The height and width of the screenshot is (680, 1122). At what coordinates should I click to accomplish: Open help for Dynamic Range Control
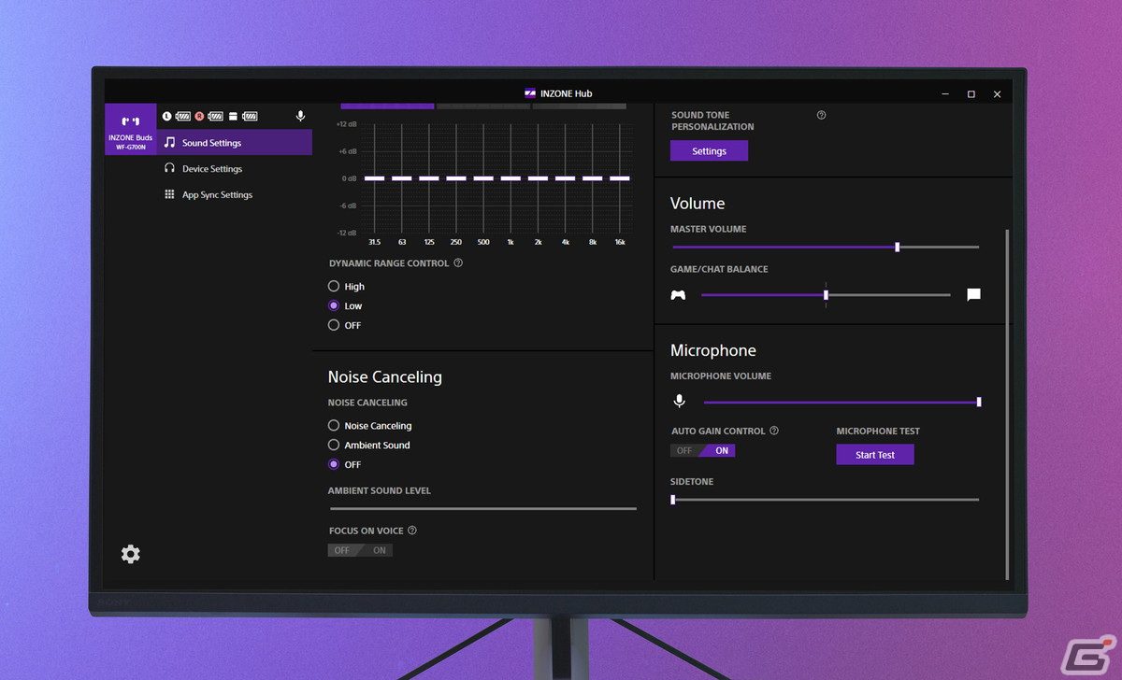(x=458, y=263)
